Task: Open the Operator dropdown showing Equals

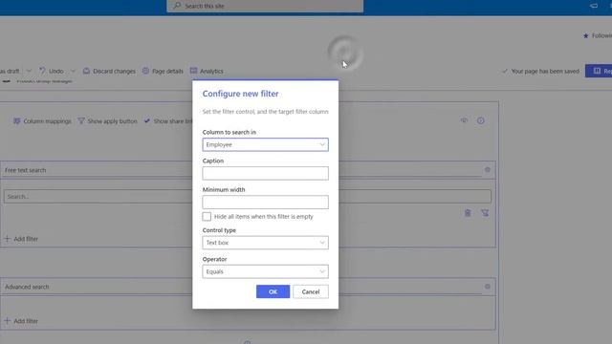Action: click(x=265, y=271)
